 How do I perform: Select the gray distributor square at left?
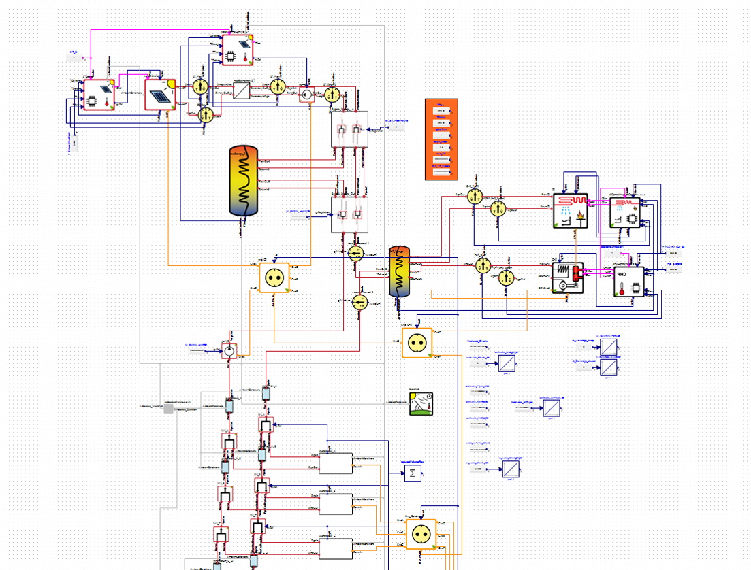169,408
